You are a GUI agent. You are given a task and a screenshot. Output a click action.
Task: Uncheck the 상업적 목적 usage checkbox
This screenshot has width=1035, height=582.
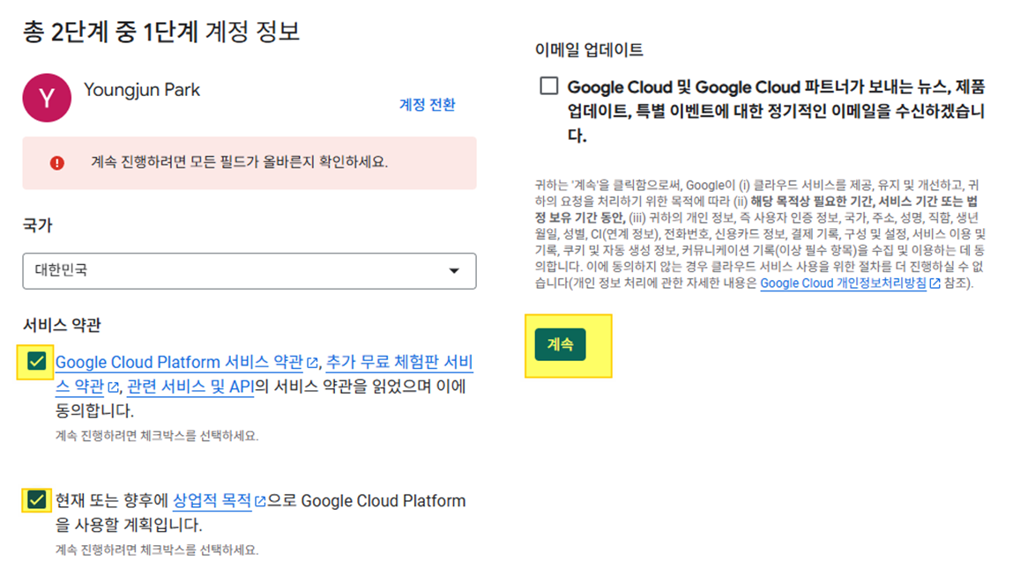[x=36, y=500]
